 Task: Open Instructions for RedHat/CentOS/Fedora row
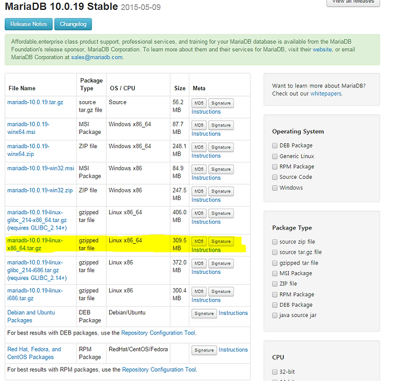coord(233,350)
